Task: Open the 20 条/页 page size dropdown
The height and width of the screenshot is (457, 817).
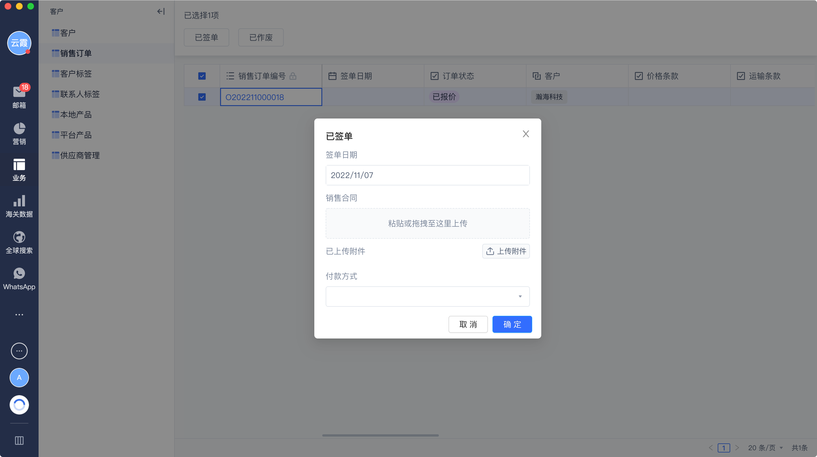Action: tap(765, 447)
